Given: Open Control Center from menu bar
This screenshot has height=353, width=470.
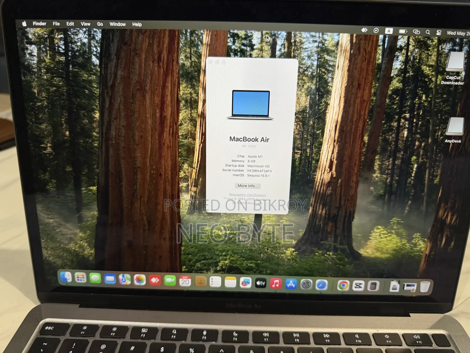Looking at the screenshot, I should tap(439, 33).
